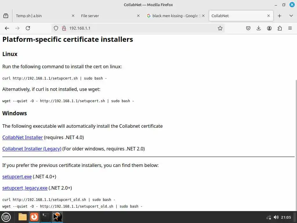
Task: Reload the current page
Action: click(x=28, y=28)
